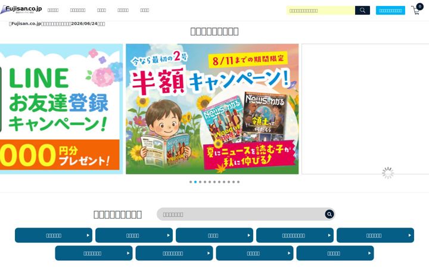Image resolution: width=429 pixels, height=268 pixels.
Task: Open the third header navigation menu item
Action: point(101,10)
